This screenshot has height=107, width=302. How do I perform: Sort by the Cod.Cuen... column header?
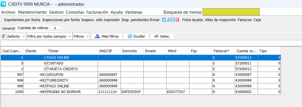point(12,51)
